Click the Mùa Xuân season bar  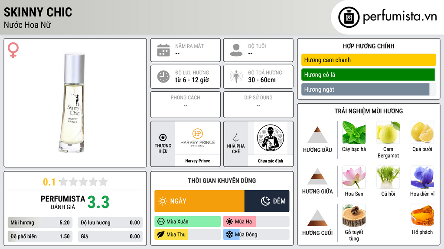click(188, 222)
